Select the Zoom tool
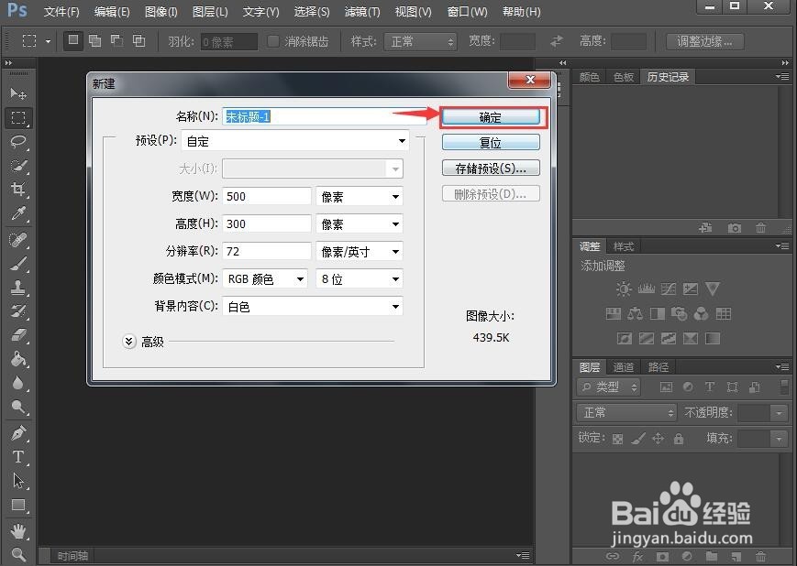 [x=18, y=554]
